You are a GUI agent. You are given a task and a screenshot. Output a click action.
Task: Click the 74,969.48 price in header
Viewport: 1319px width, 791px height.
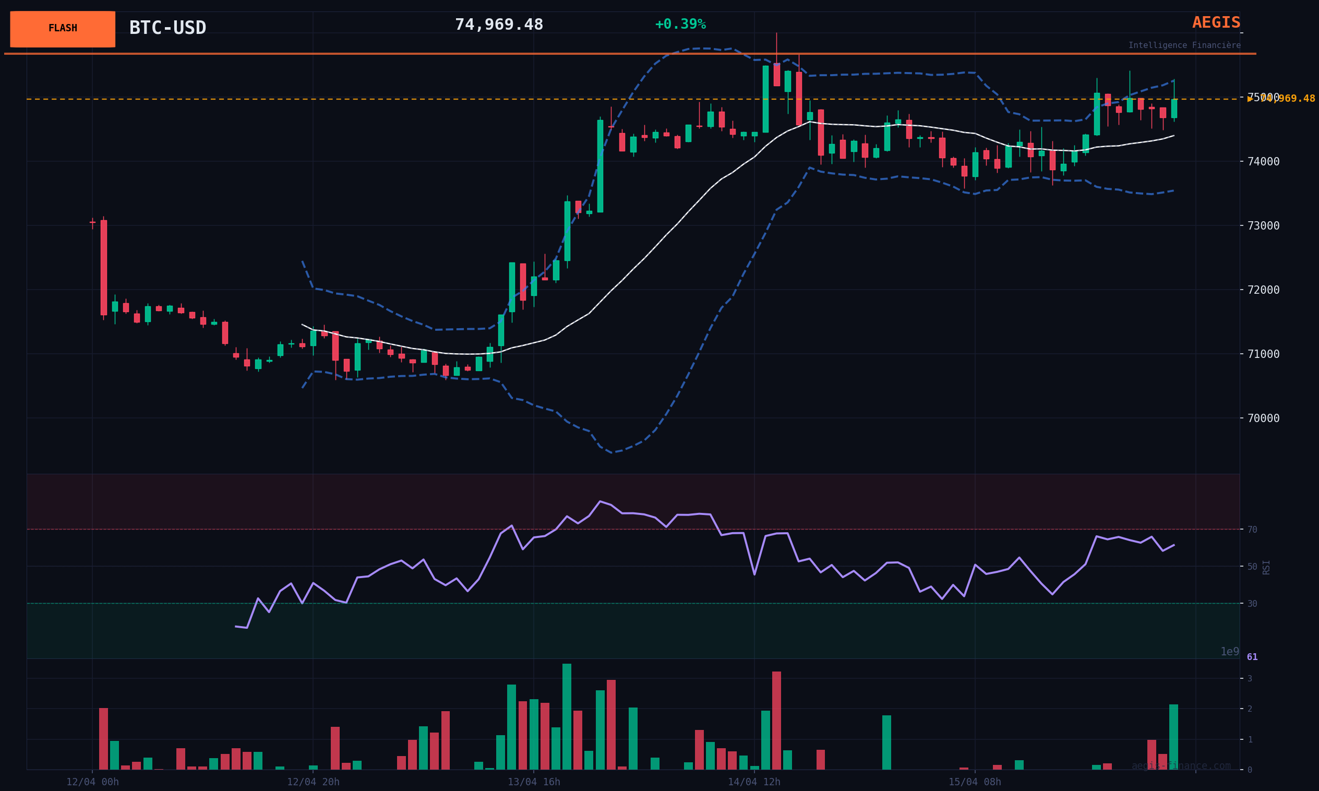[498, 25]
